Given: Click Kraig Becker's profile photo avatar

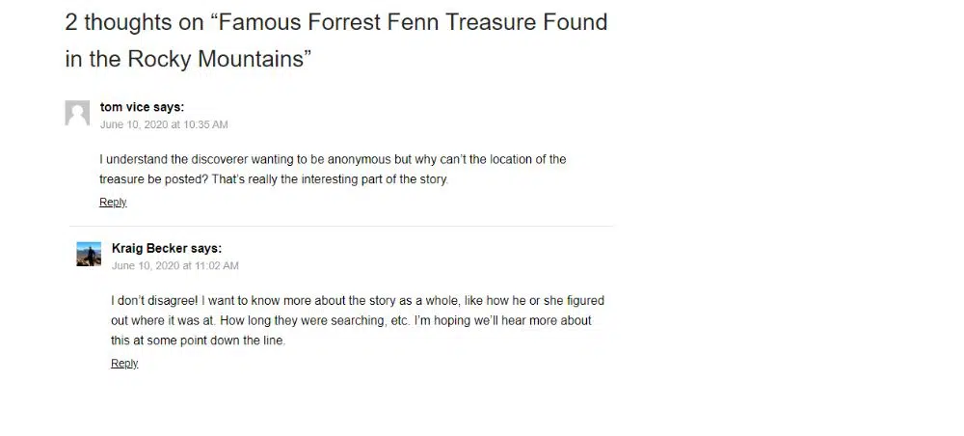Looking at the screenshot, I should [89, 254].
